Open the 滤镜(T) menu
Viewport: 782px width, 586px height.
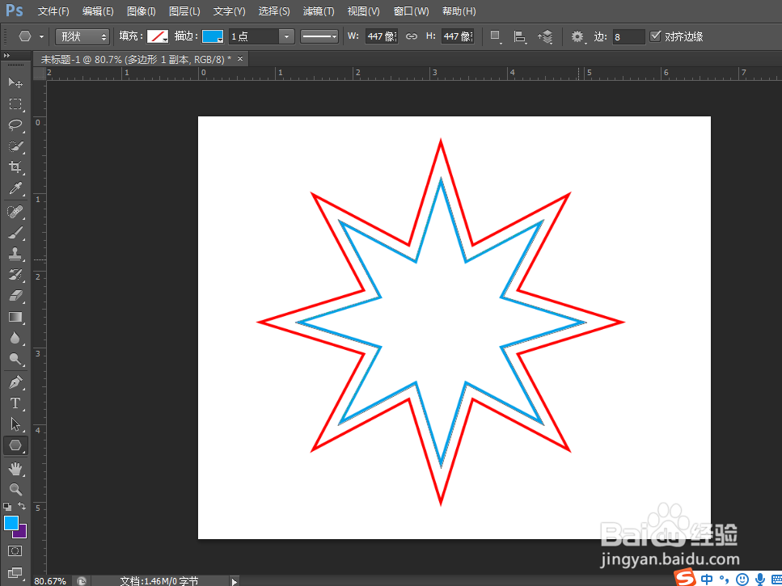319,11
